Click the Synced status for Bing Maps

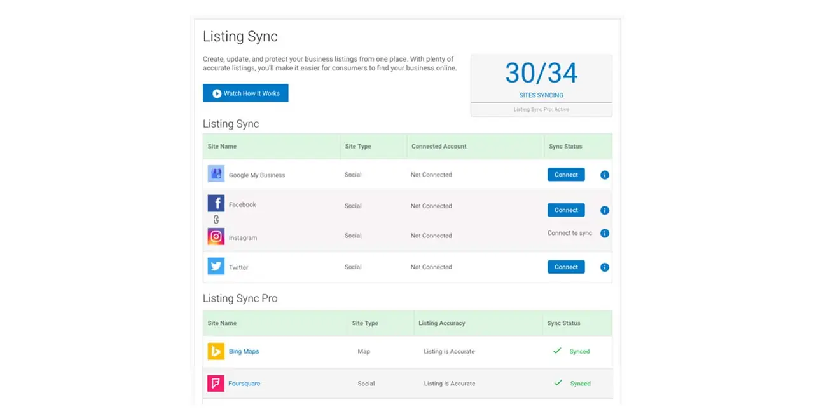[579, 351]
